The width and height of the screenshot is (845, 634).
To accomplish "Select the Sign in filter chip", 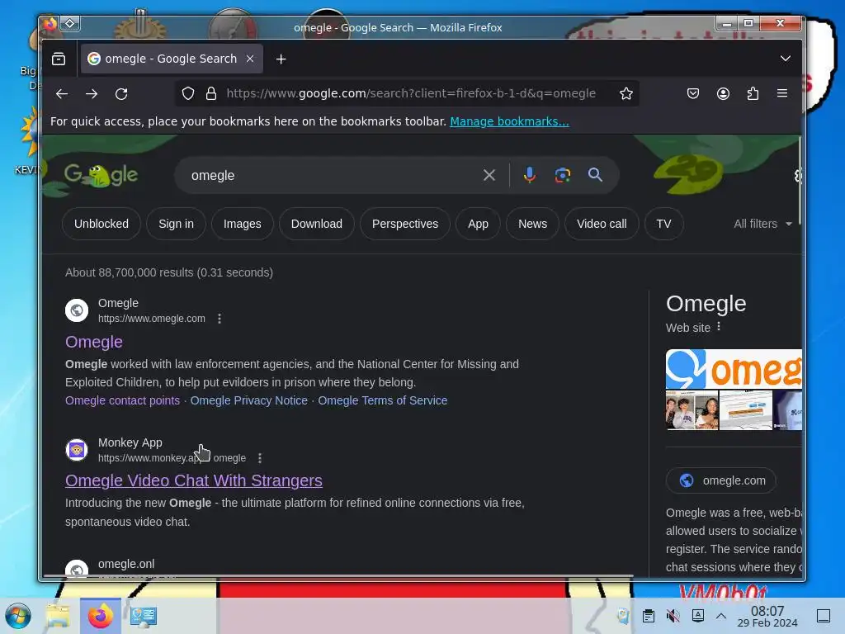I will click(x=177, y=224).
